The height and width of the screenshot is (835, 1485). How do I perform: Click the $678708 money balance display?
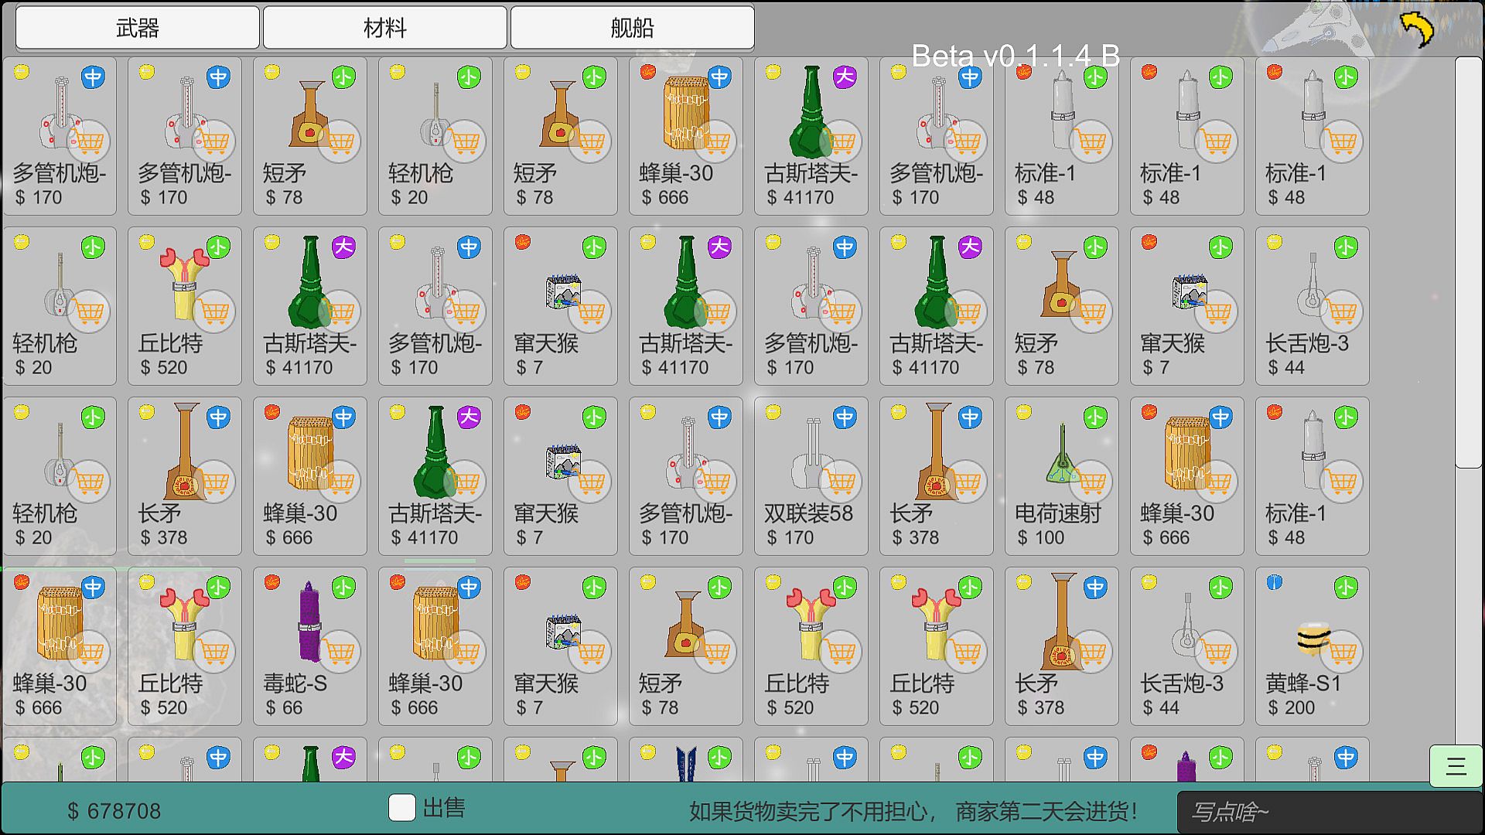114,811
